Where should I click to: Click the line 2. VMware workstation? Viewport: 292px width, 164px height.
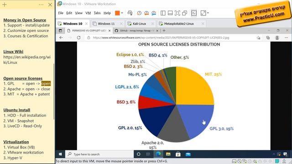pos(23,152)
